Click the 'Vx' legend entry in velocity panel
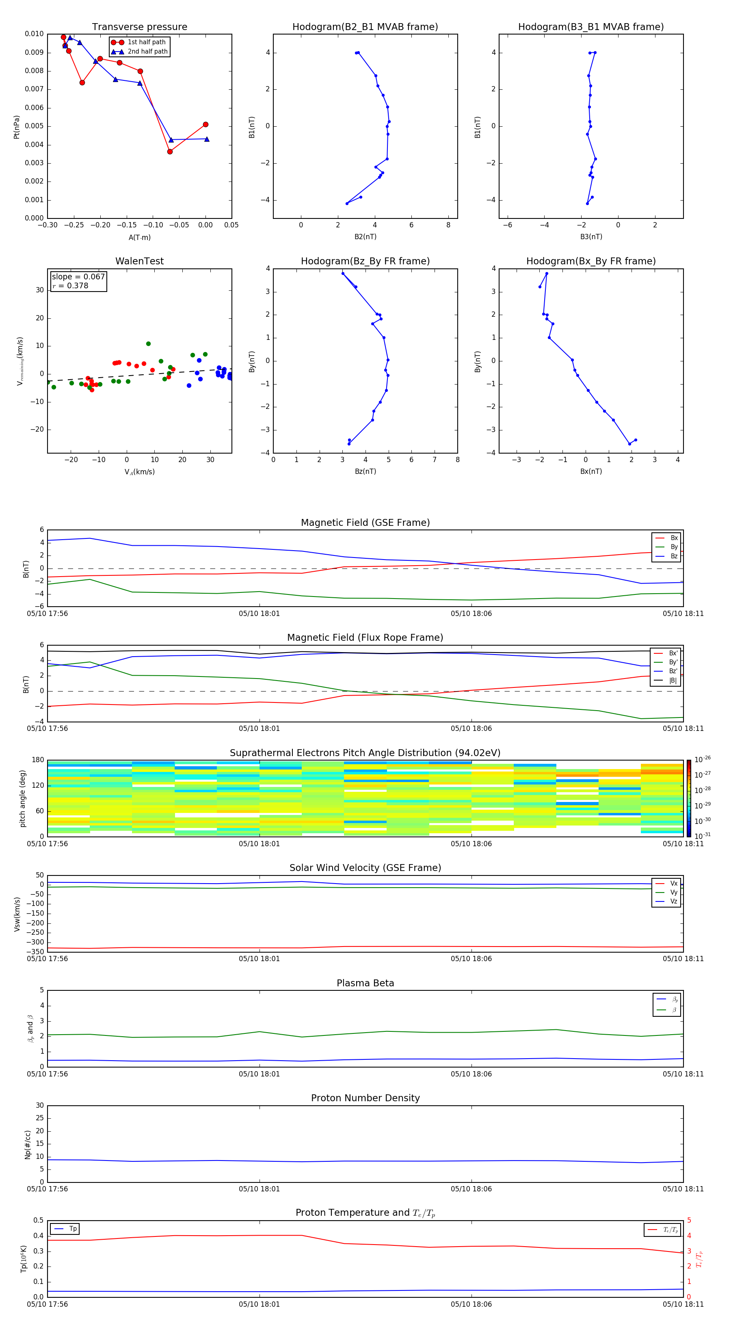This screenshot has width=731, height=1340. (666, 883)
